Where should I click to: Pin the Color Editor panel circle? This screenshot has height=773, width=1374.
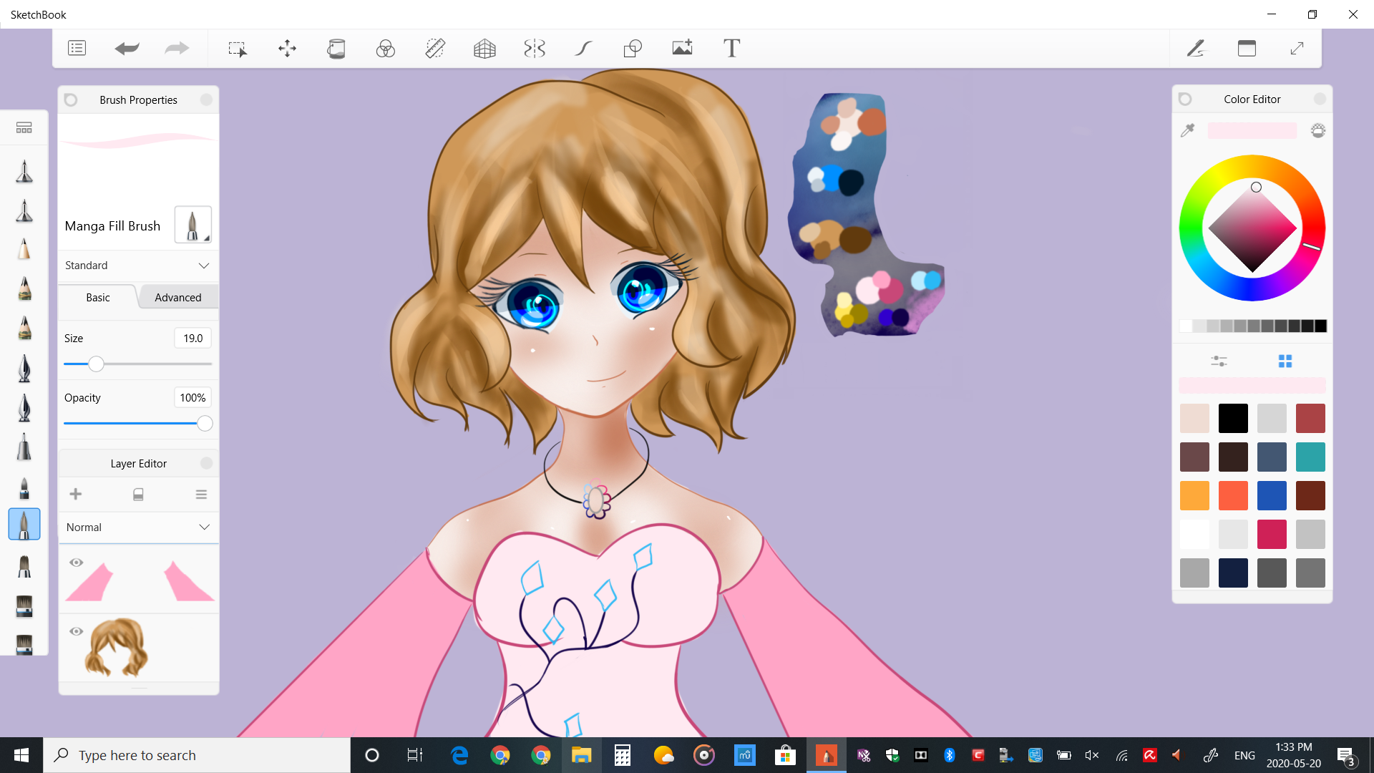click(1185, 99)
